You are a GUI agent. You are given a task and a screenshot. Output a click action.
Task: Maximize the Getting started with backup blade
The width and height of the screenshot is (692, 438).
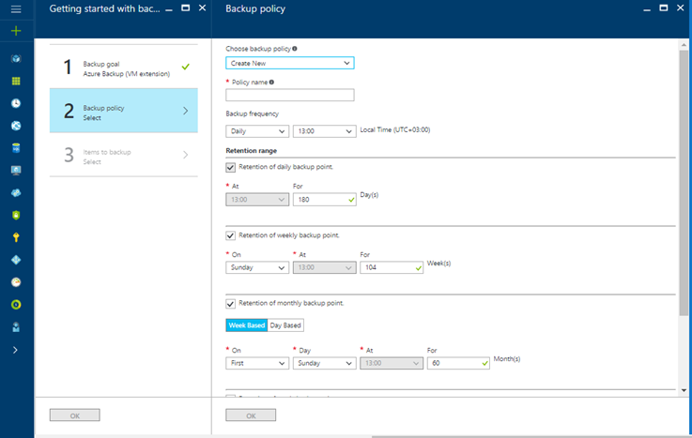pyautogui.click(x=186, y=8)
